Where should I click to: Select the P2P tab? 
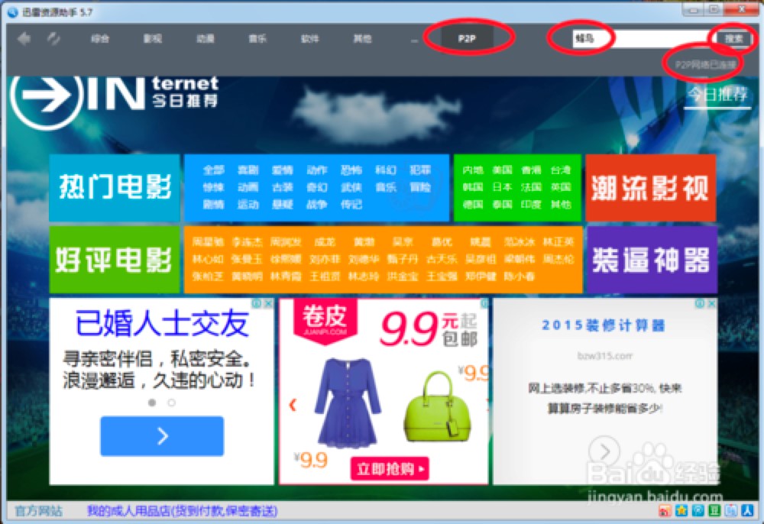468,38
